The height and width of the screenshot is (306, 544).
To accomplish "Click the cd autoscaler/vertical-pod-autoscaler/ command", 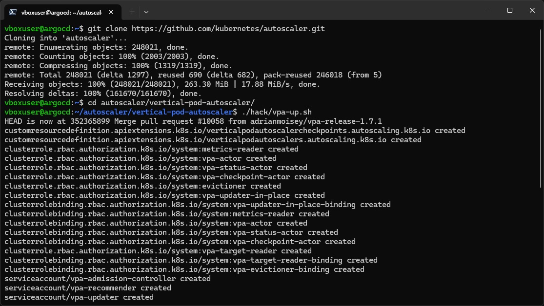I will tap(171, 103).
